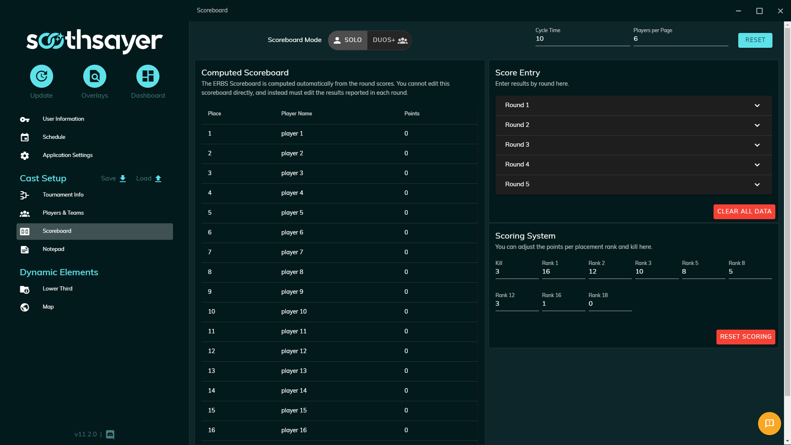Viewport: 791px width, 445px height.
Task: Click the Cycle Time input field
Action: point(582,39)
